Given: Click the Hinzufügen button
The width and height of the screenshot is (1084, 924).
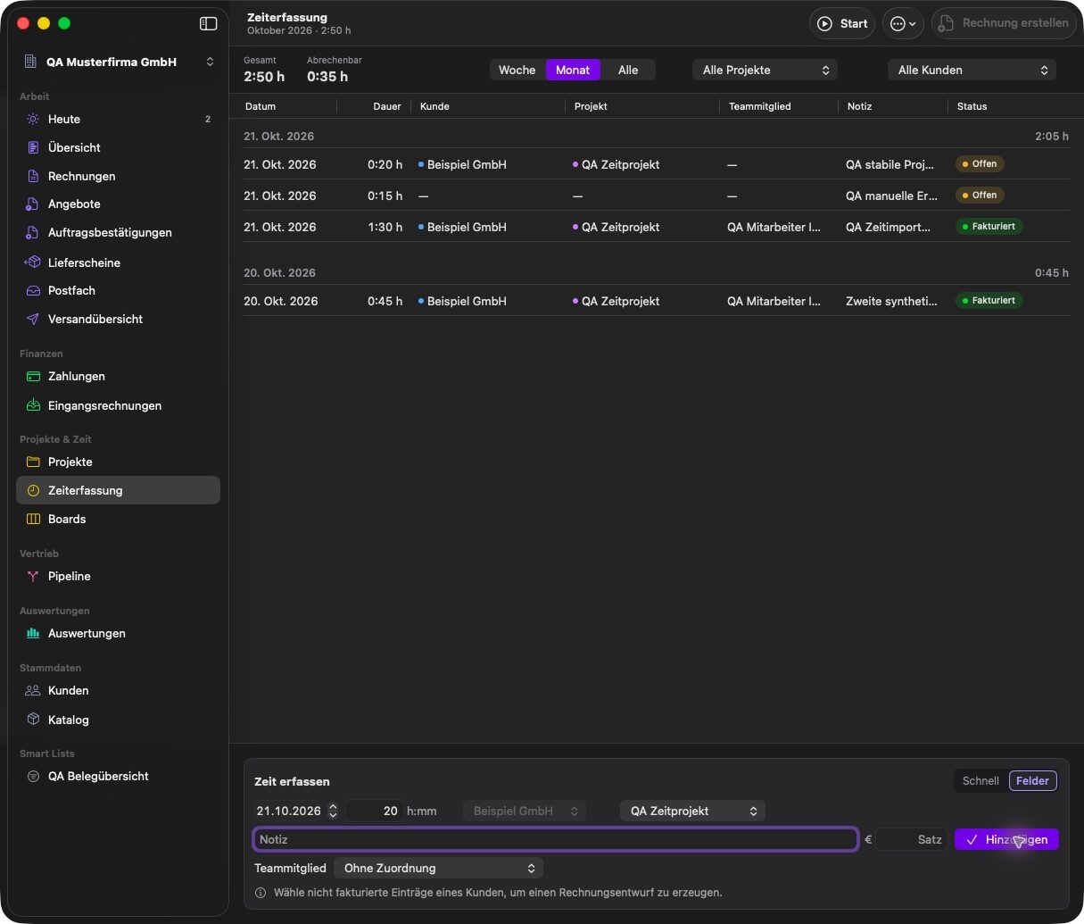Looking at the screenshot, I should 1006,839.
